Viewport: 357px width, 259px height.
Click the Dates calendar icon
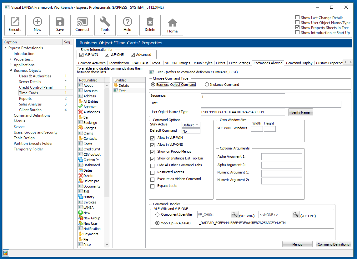(81, 170)
